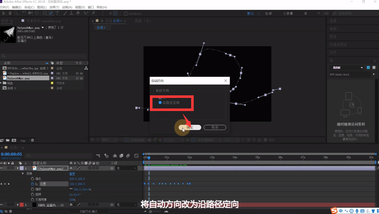Viewport: 379px width, 214px height.
Task: Select the Clone Stamp tool
Action: pos(71,13)
